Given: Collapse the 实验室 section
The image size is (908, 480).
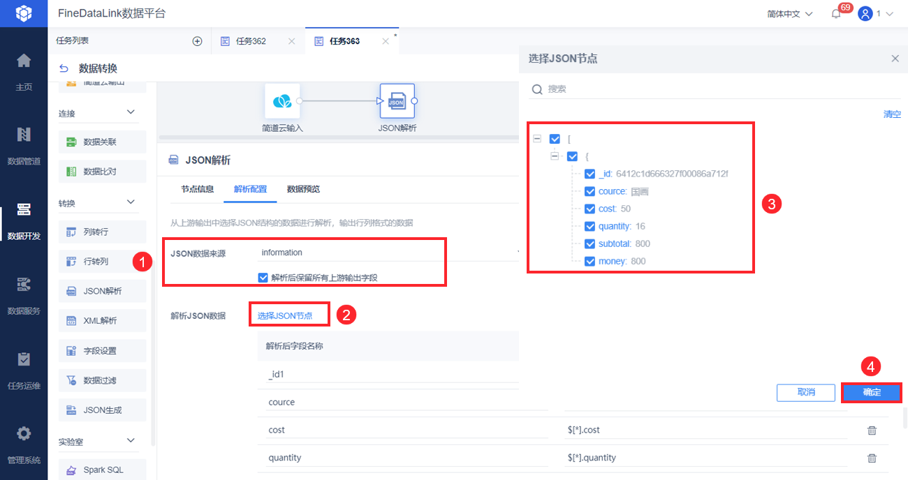Looking at the screenshot, I should click(131, 441).
